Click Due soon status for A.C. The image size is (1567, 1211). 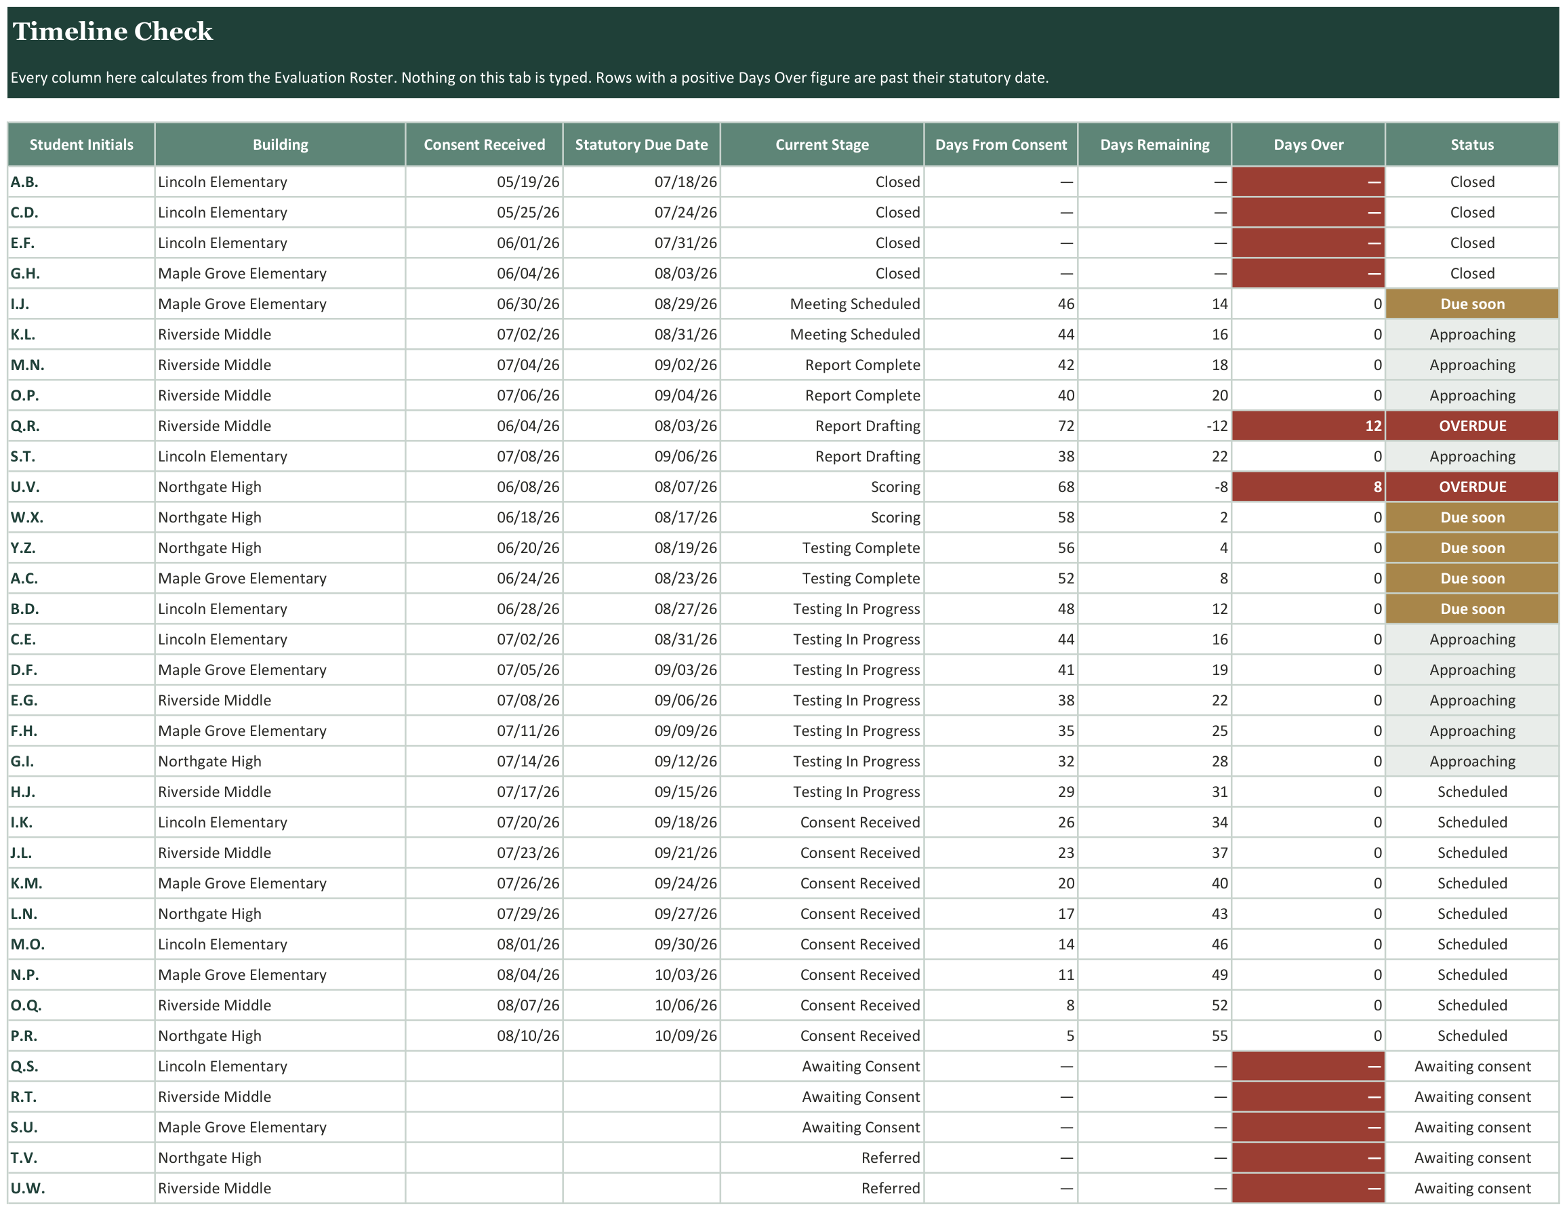pyautogui.click(x=1472, y=578)
